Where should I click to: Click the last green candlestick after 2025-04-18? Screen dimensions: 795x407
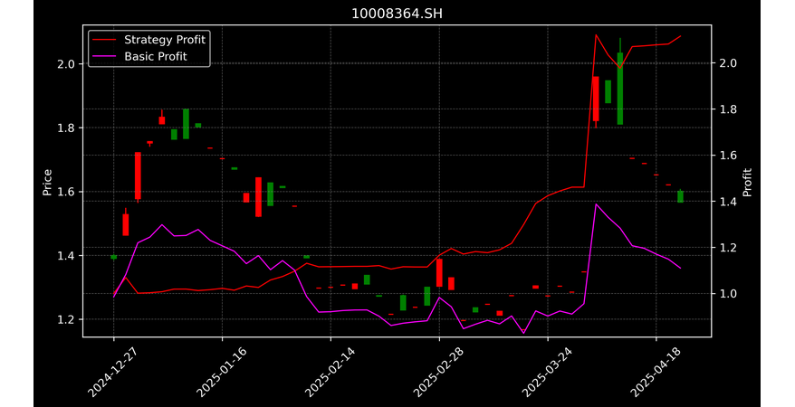[x=680, y=196]
